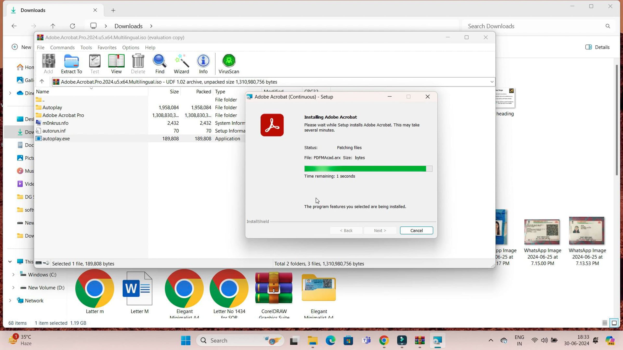Click the green installation progress bar
623x350 pixels.
coord(365,169)
